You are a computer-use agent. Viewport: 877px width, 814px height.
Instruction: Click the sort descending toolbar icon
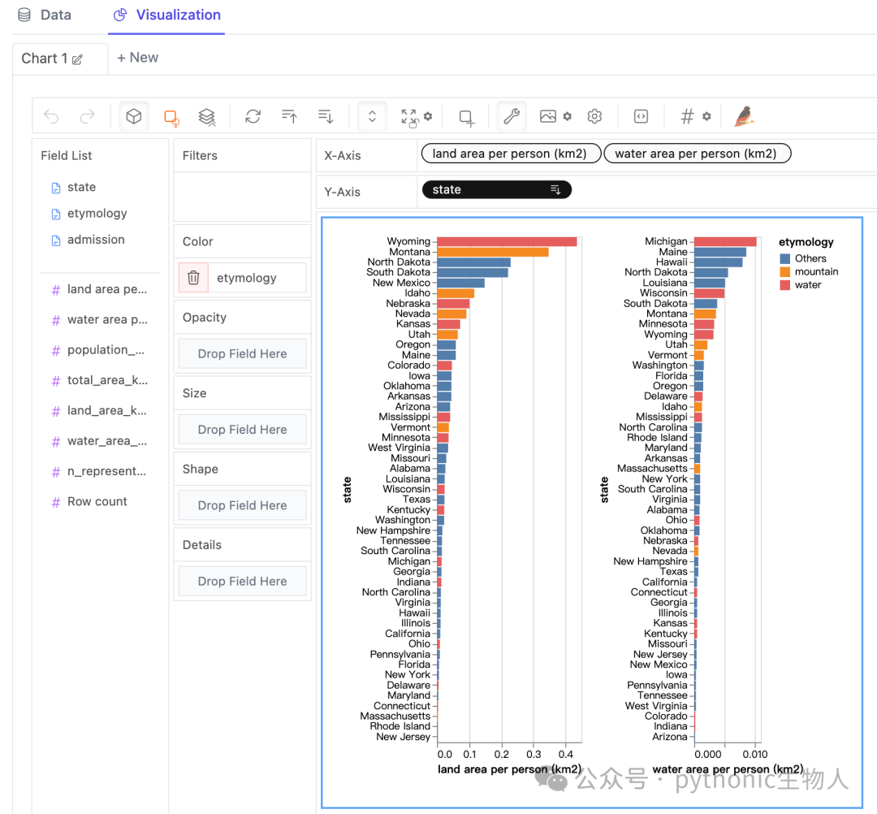click(x=326, y=116)
